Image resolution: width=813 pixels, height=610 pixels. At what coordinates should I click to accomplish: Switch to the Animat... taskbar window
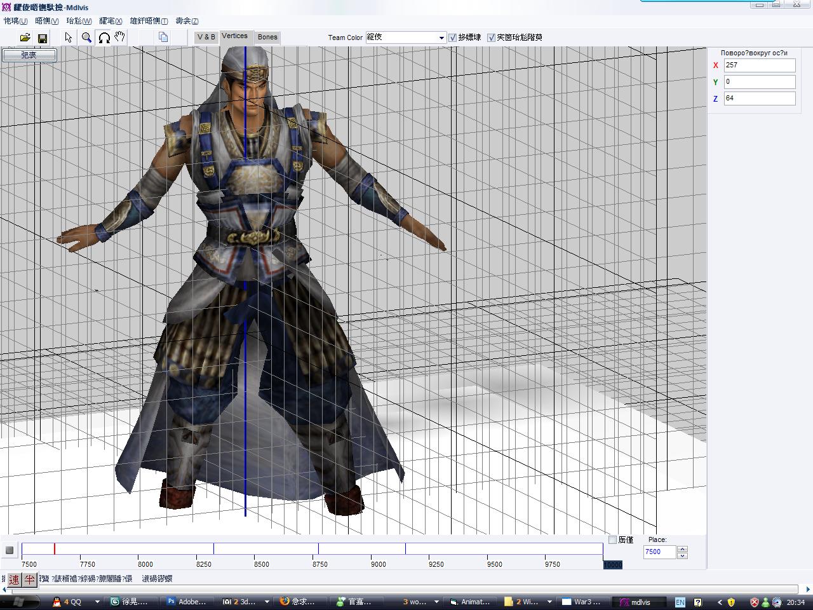[x=470, y=602]
